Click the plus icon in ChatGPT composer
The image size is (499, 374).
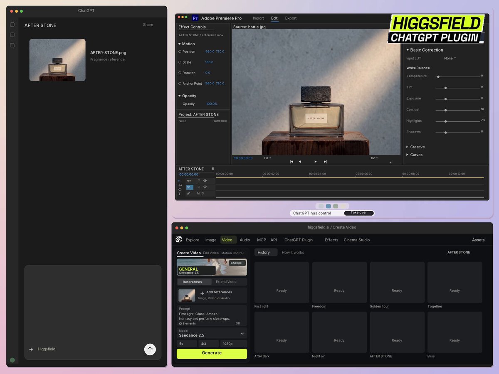[x=31, y=349]
